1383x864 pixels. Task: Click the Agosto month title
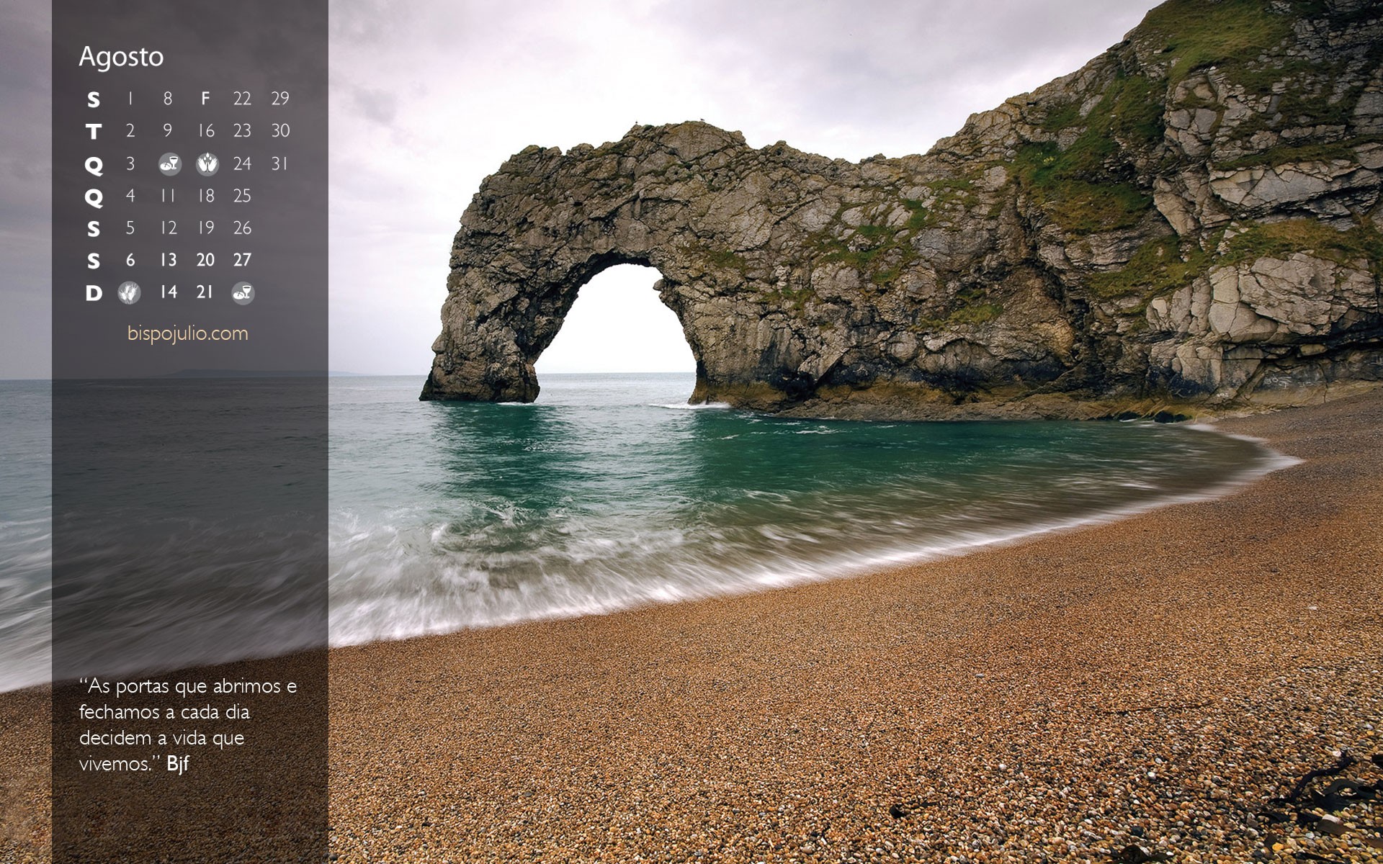[121, 57]
